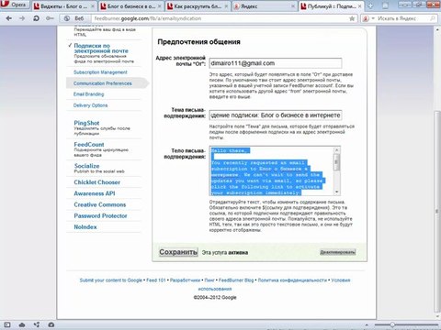Click the textarea scrollbar up arrow
Viewport: 441px width, 330px height.
[336, 149]
